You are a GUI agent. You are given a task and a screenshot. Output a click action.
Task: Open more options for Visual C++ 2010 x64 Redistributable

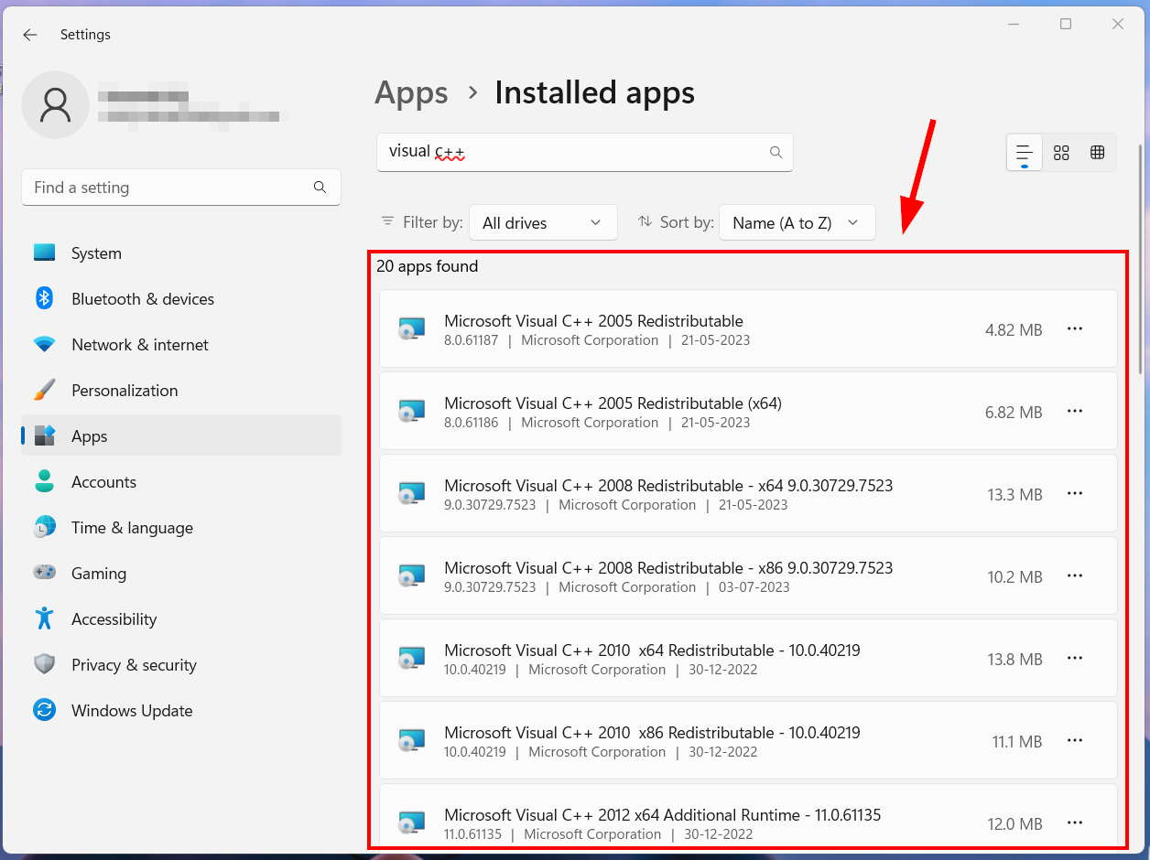click(x=1075, y=659)
